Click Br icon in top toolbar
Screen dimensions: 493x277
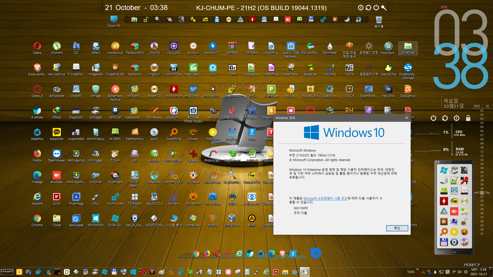[335, 19]
